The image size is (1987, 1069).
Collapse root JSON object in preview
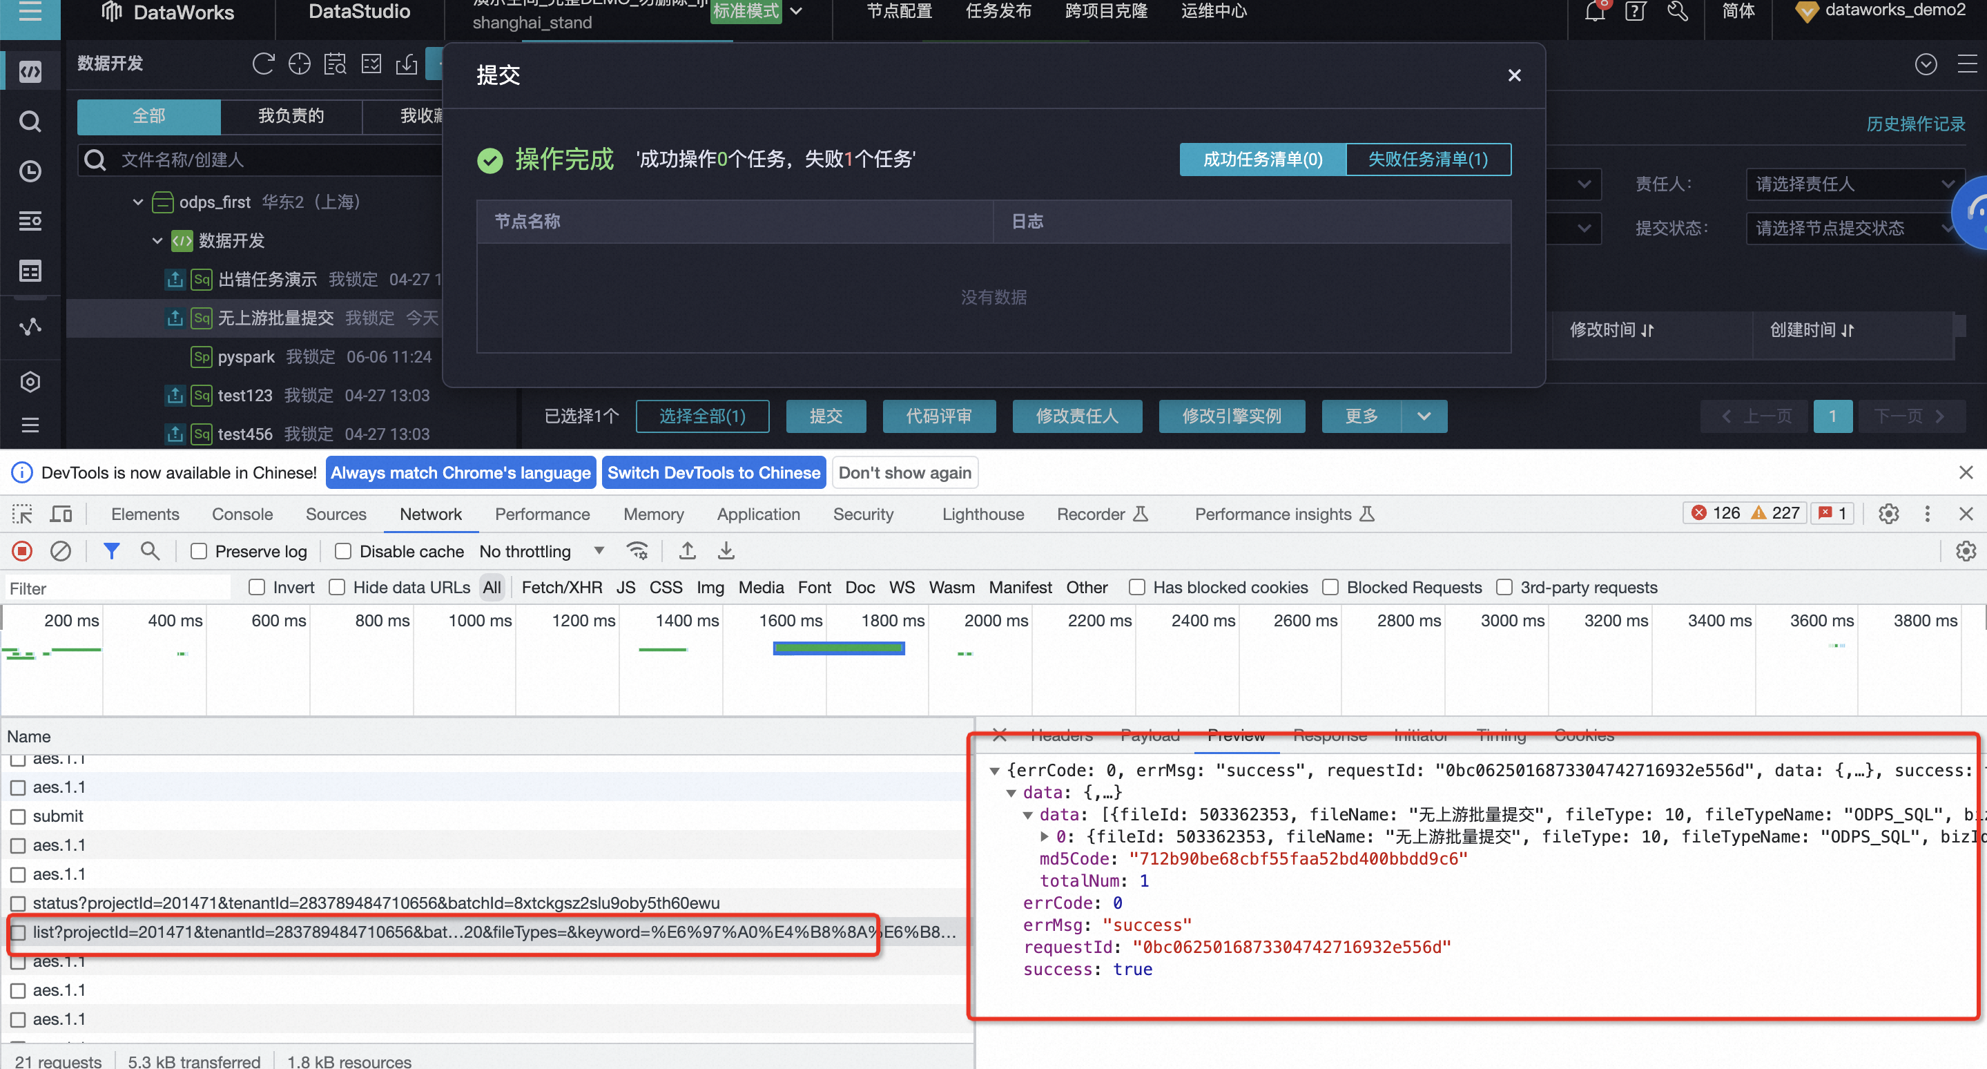click(995, 771)
